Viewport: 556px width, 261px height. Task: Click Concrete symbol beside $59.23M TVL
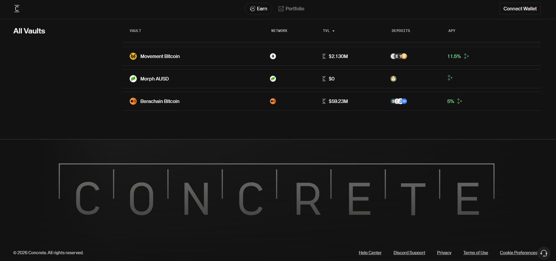(324, 101)
